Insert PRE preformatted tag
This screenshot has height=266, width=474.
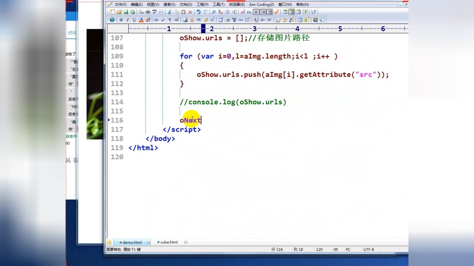coord(241,20)
